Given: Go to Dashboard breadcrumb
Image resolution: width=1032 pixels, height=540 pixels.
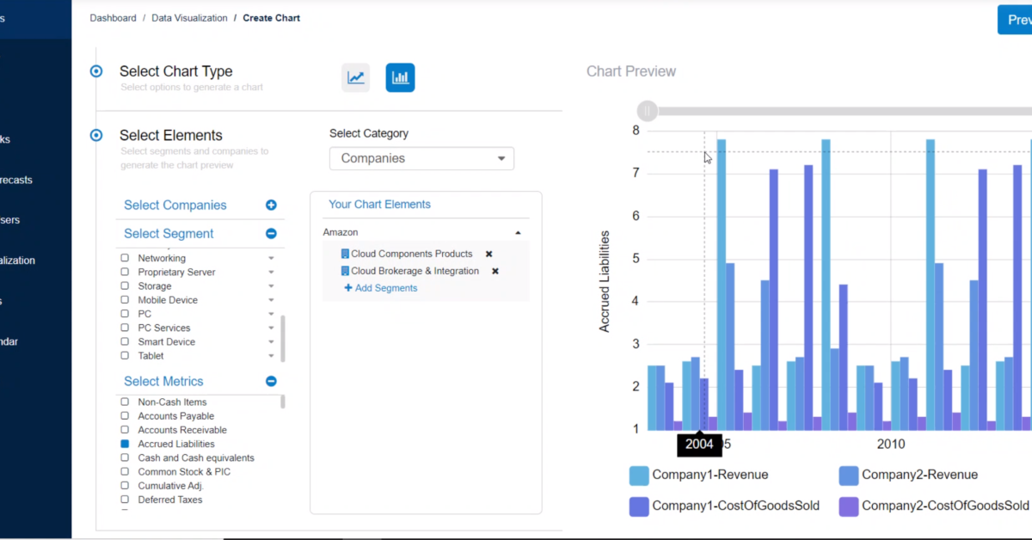Looking at the screenshot, I should [x=113, y=18].
